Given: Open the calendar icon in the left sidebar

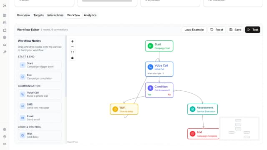Looking at the screenshot, I should click(5, 30).
